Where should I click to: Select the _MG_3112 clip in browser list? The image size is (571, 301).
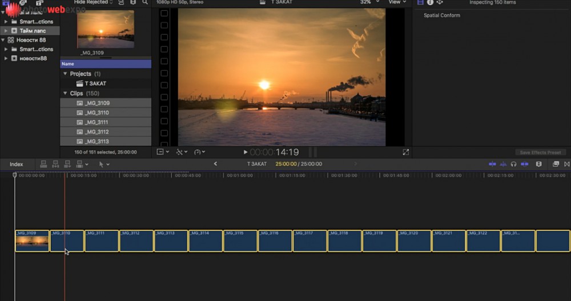96,132
